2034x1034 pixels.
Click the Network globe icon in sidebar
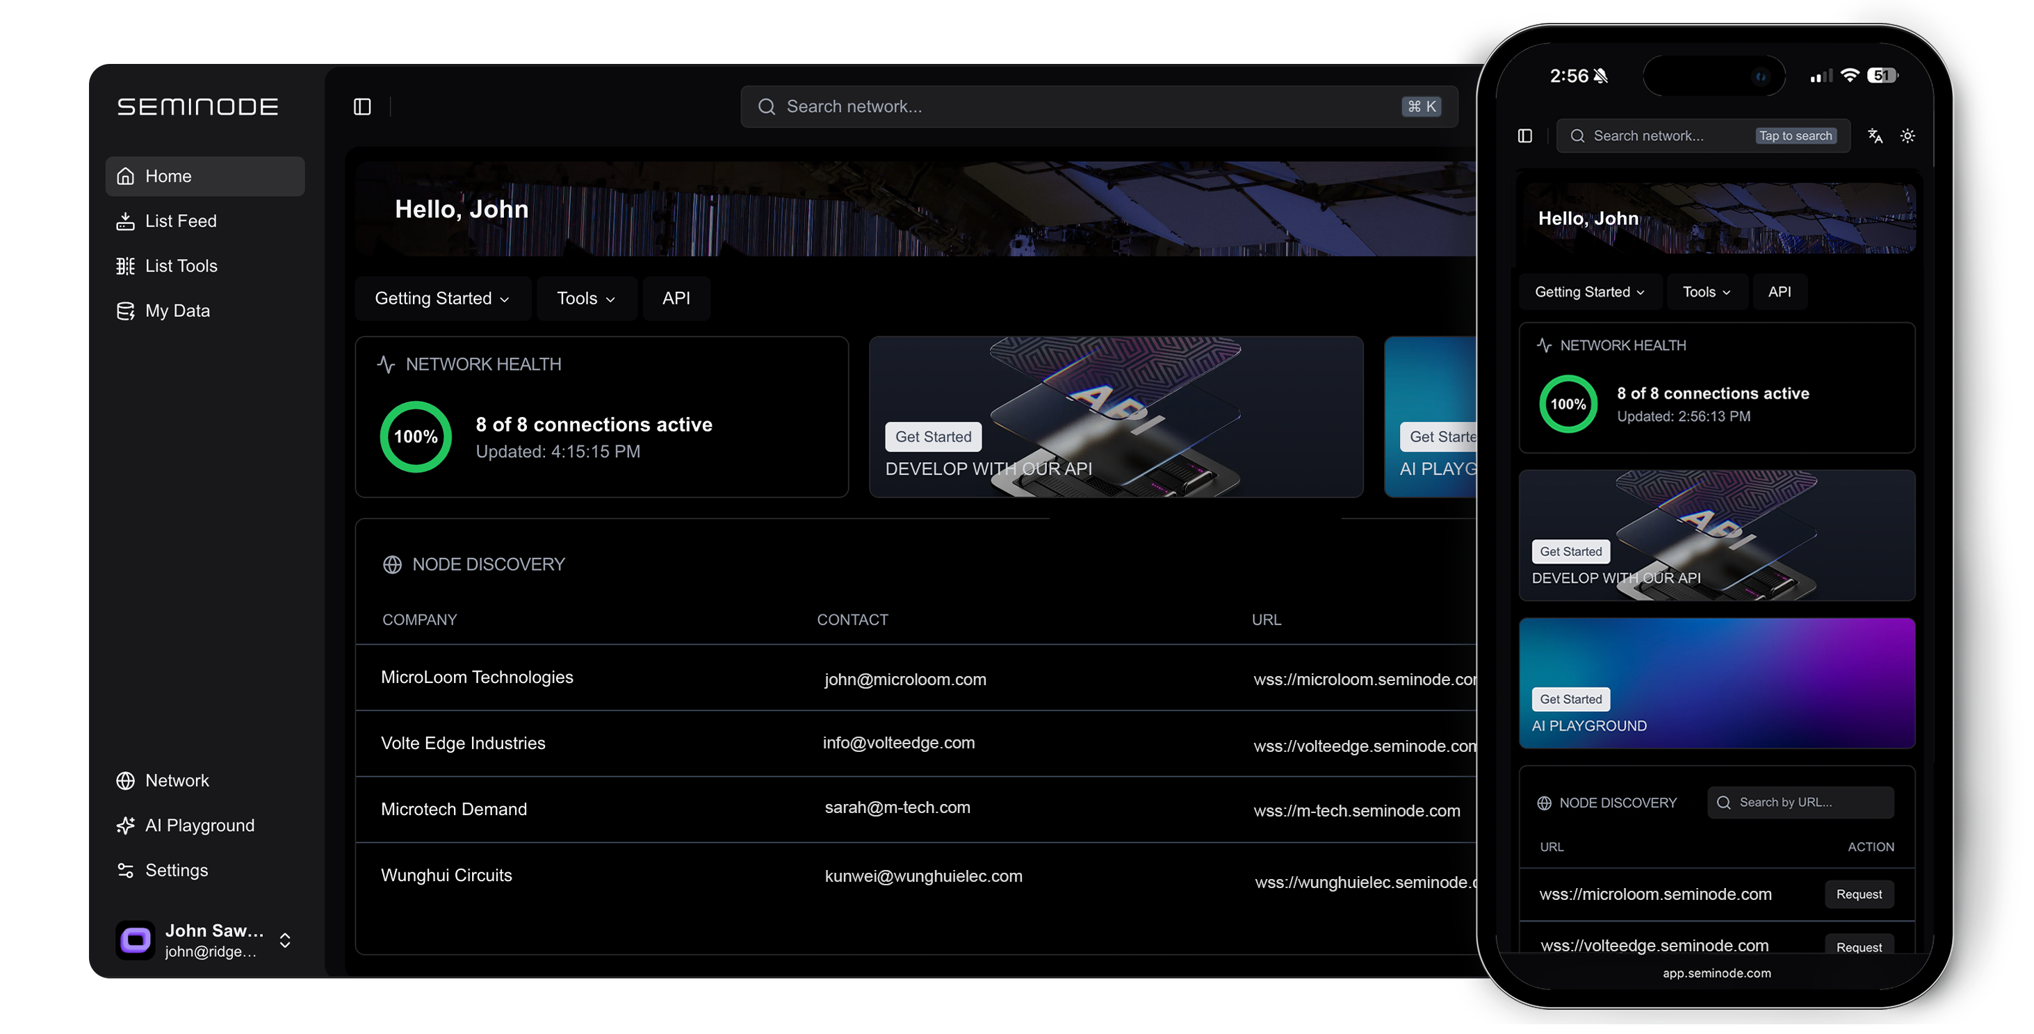pyautogui.click(x=126, y=780)
